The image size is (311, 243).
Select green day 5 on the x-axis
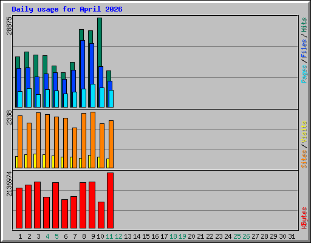(56, 236)
